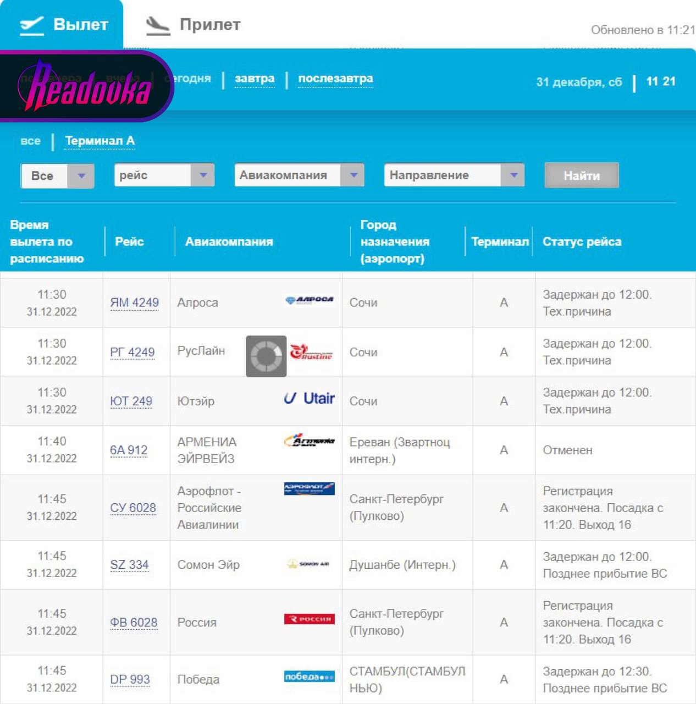
Task: Click the Найти search button
Action: 582,175
